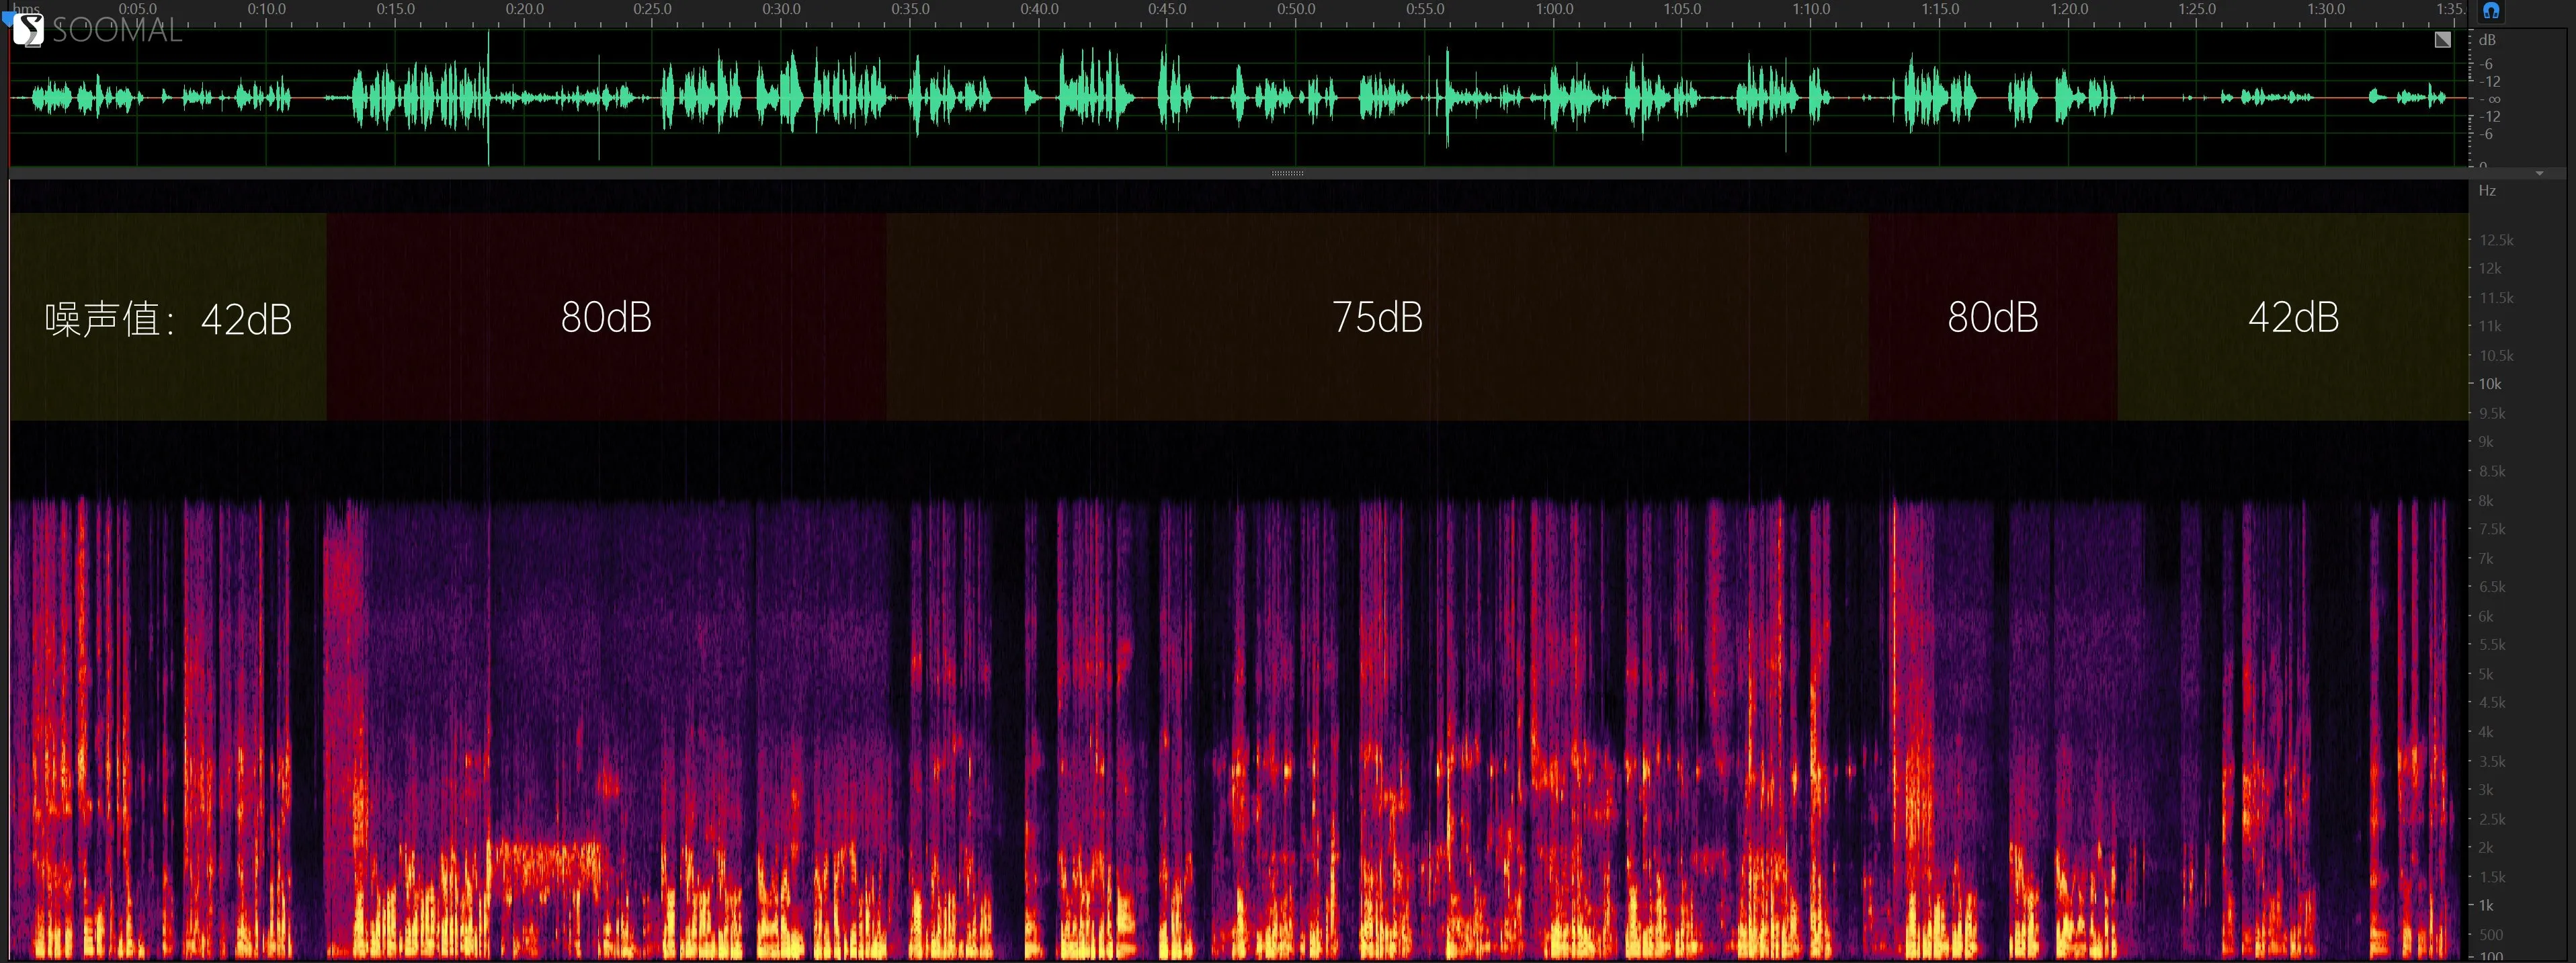The height and width of the screenshot is (963, 2576).
Task: Click the first 80dB noise region label
Action: click(606, 317)
